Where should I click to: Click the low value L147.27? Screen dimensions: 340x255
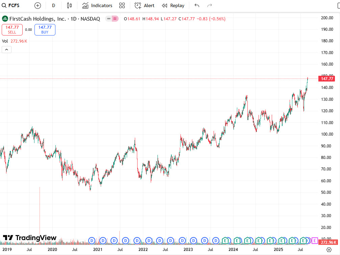[x=169, y=19]
